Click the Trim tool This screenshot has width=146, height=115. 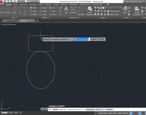52,8
